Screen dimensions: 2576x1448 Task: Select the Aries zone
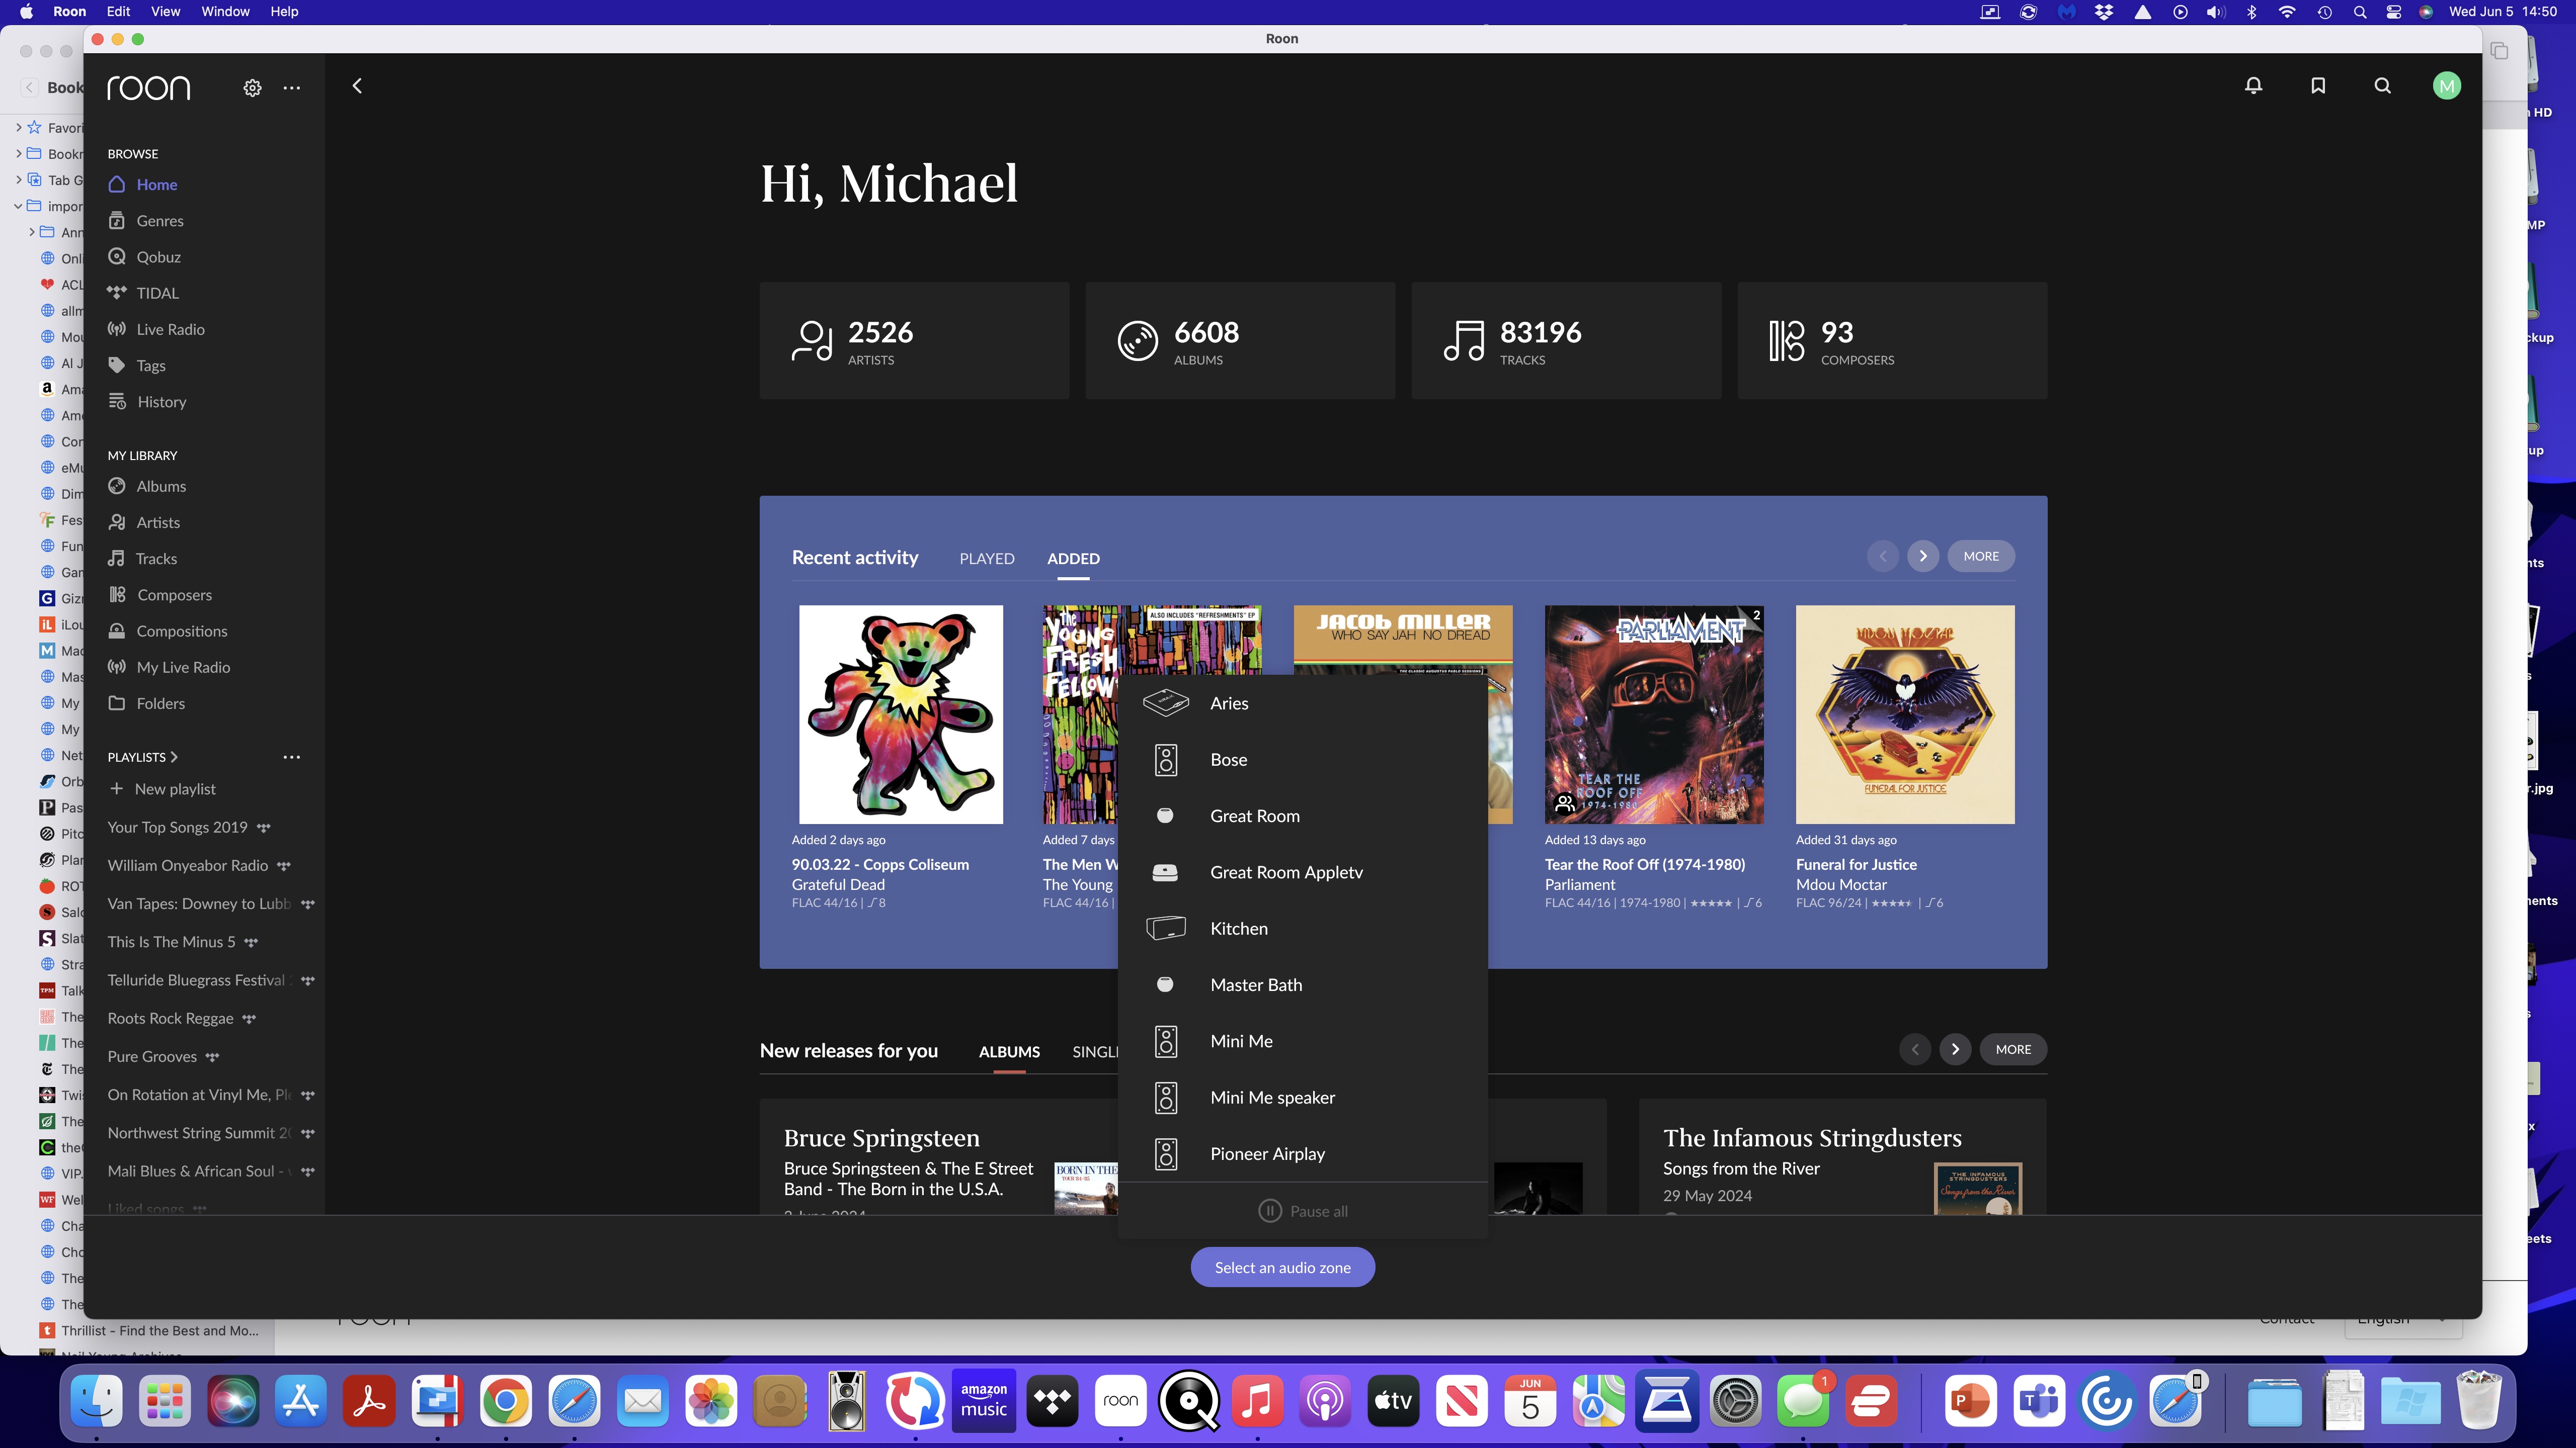click(1302, 703)
